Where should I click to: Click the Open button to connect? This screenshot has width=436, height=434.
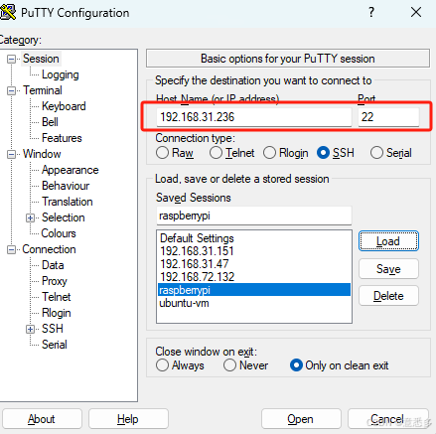(x=301, y=419)
